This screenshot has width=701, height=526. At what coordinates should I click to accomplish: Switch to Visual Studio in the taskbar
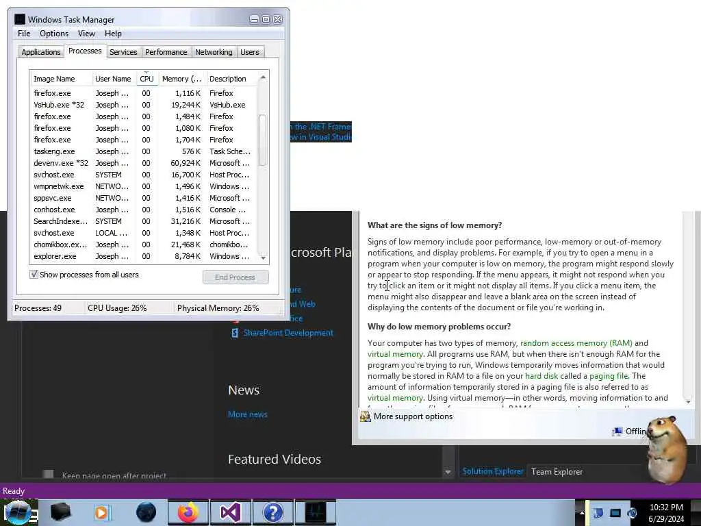(231, 512)
